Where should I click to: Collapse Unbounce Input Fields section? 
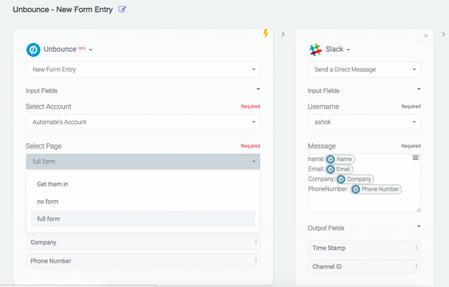pos(258,89)
